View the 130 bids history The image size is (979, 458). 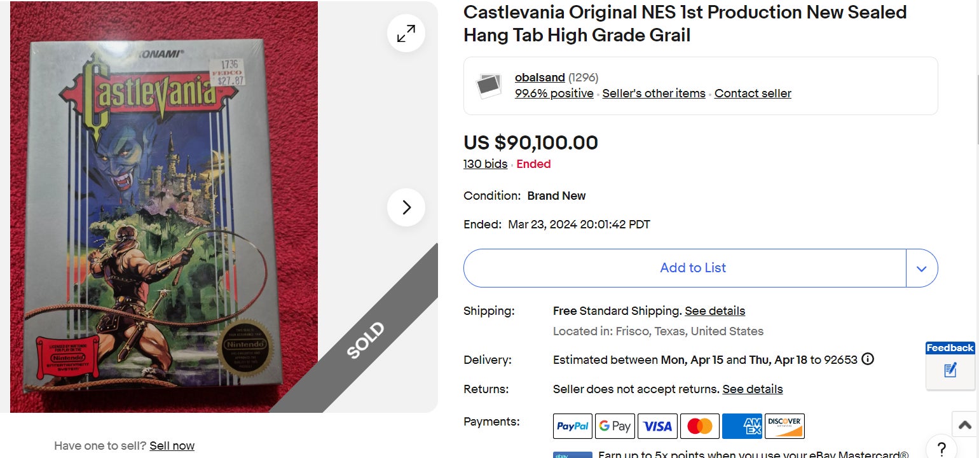click(x=485, y=164)
